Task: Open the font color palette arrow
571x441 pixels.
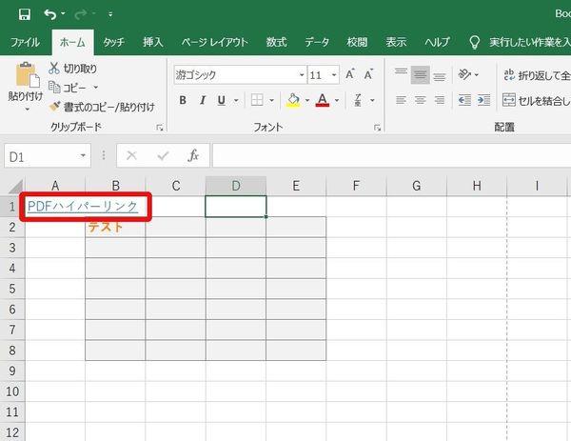Action: click(x=337, y=100)
